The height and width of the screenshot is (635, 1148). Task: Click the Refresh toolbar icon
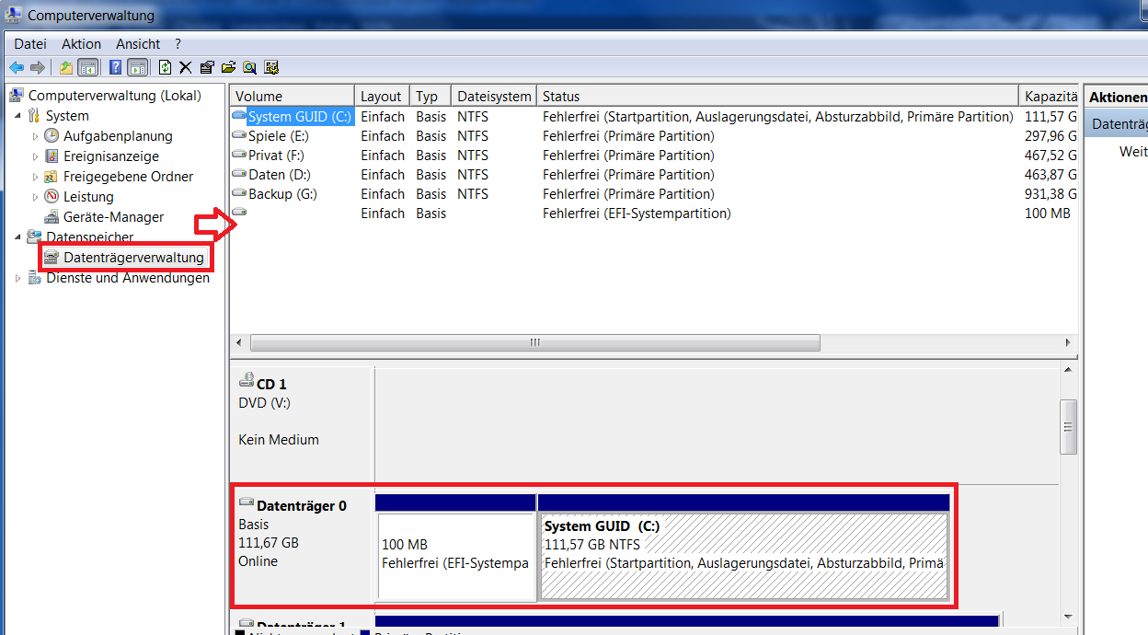166,67
